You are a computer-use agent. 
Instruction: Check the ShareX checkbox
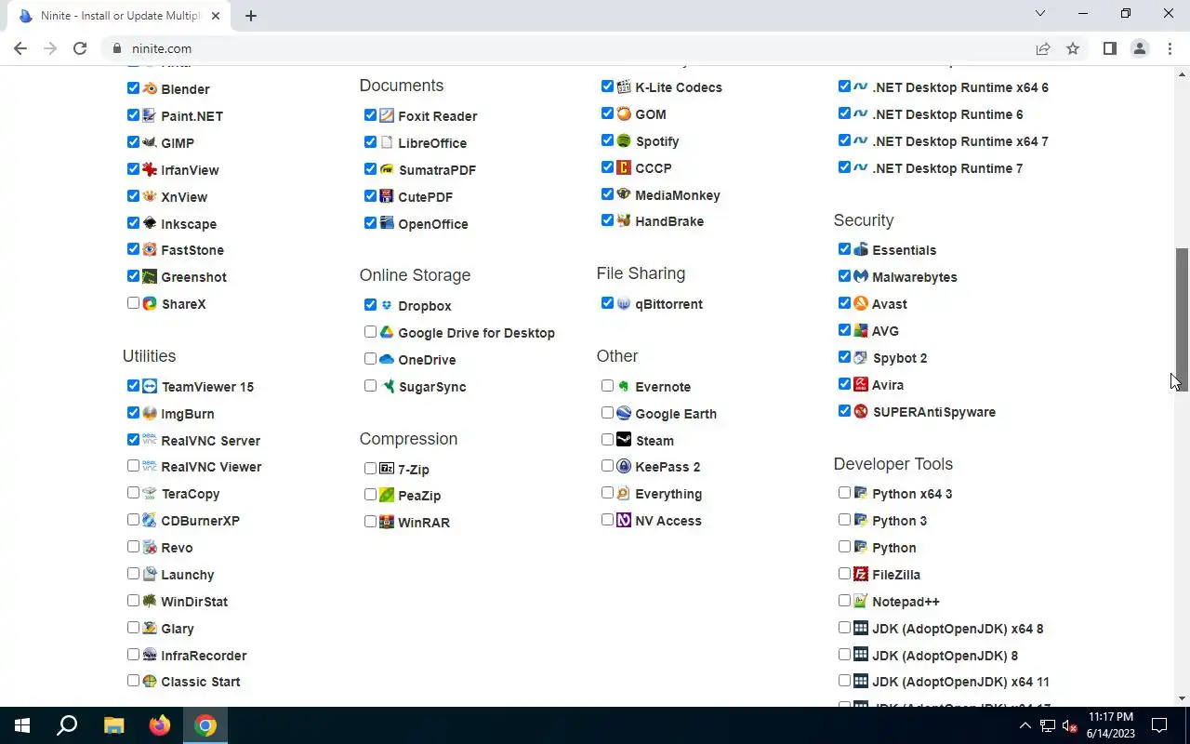[133, 303]
